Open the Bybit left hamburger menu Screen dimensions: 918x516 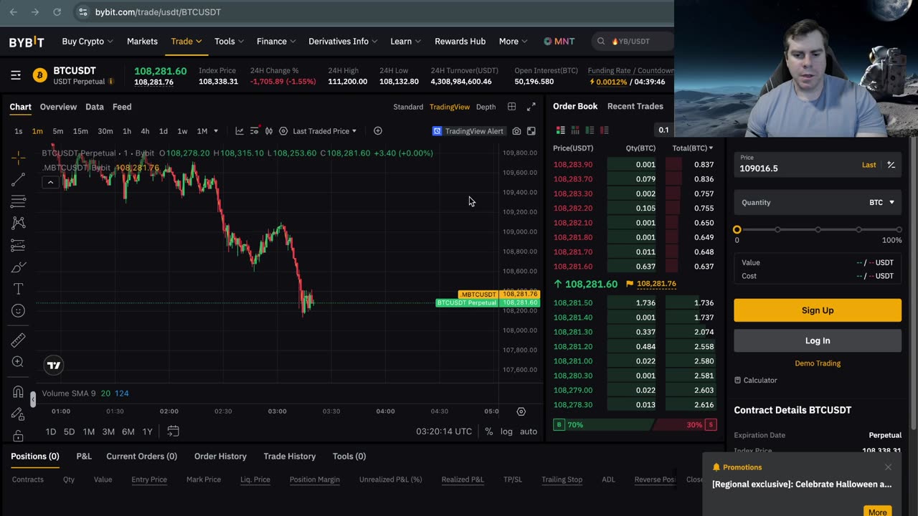(16, 75)
